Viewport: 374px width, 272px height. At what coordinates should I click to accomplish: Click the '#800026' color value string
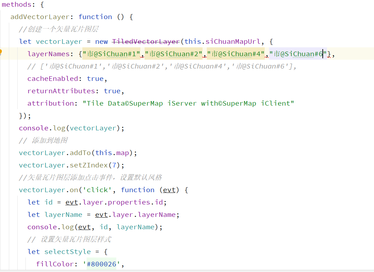(101, 264)
